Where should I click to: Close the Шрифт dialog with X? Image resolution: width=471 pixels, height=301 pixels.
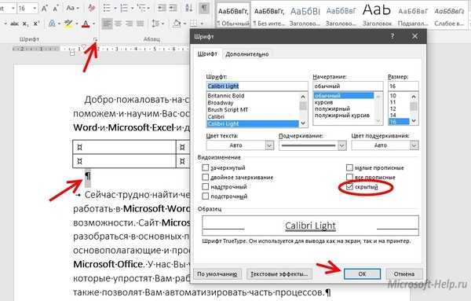(414, 36)
